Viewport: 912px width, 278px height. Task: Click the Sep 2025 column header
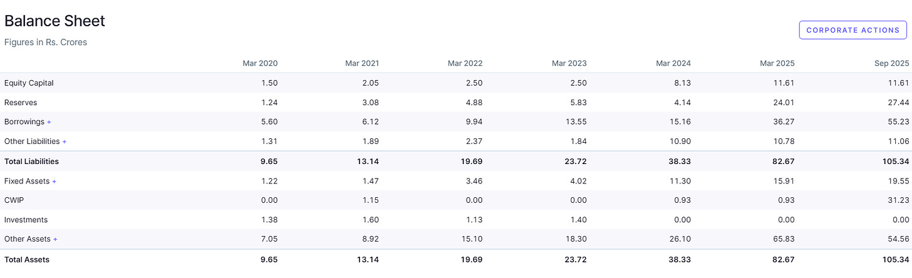click(893, 63)
